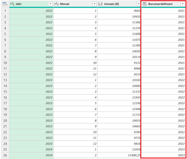
Task: Click the data type icon of Jahr column
Action: (12, 4)
